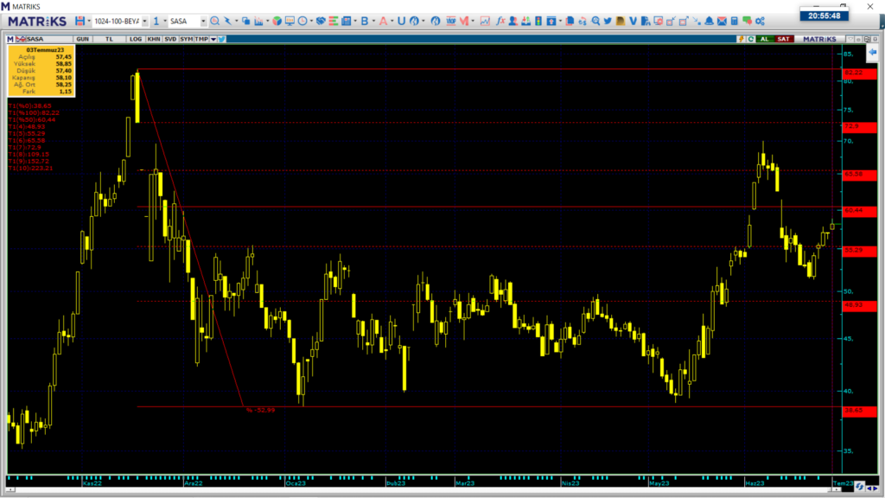Screen dimensions: 885x498
Task: Open the 1024-100-BEYAZ layout dropdown
Action: pyautogui.click(x=144, y=21)
